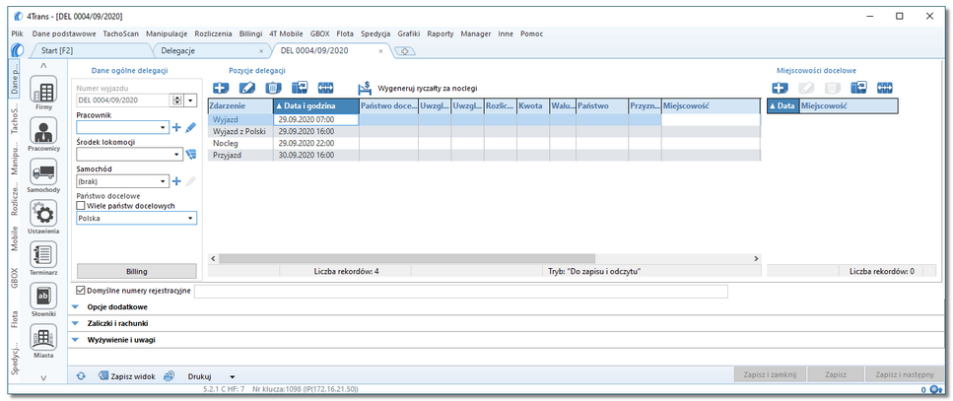Open the Terminarz sidebar icon
The height and width of the screenshot is (401, 953).
point(43,256)
